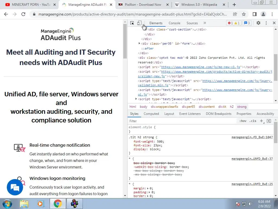Viewport: 278px width, 209px height.
Task: Click the display: block declaration
Action: click(x=147, y=149)
